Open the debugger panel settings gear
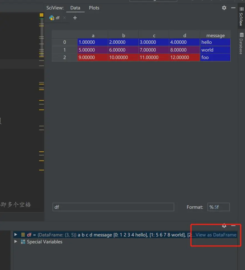Viewport: 245px width, 270px height. 224,226
